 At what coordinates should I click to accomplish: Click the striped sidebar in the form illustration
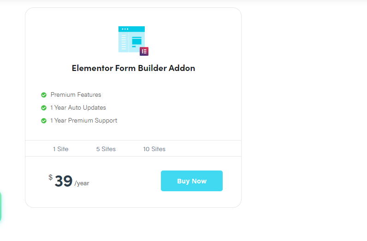pos(124,42)
